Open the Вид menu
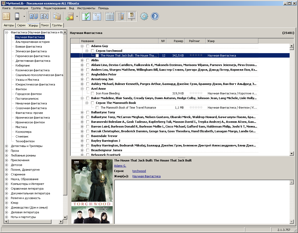Screen dimensions: 298x233 pos(71,8)
